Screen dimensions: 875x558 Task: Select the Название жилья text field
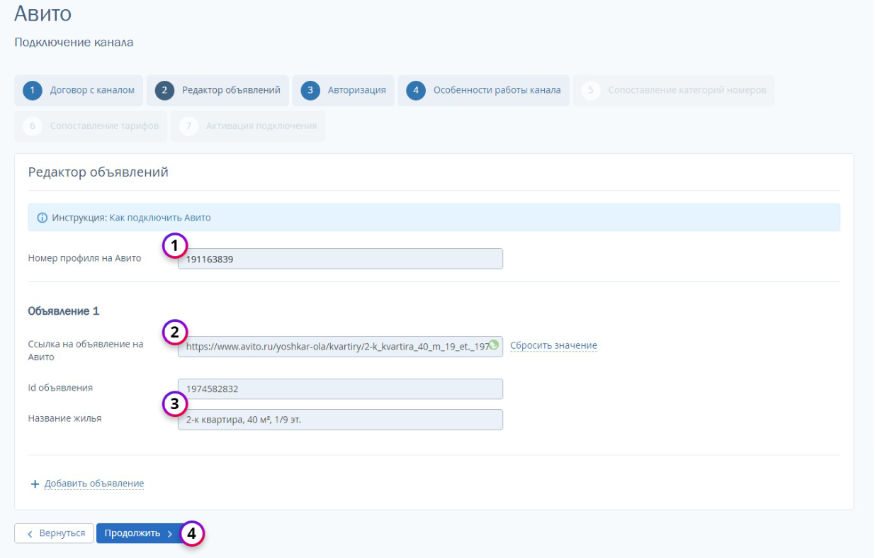click(340, 420)
